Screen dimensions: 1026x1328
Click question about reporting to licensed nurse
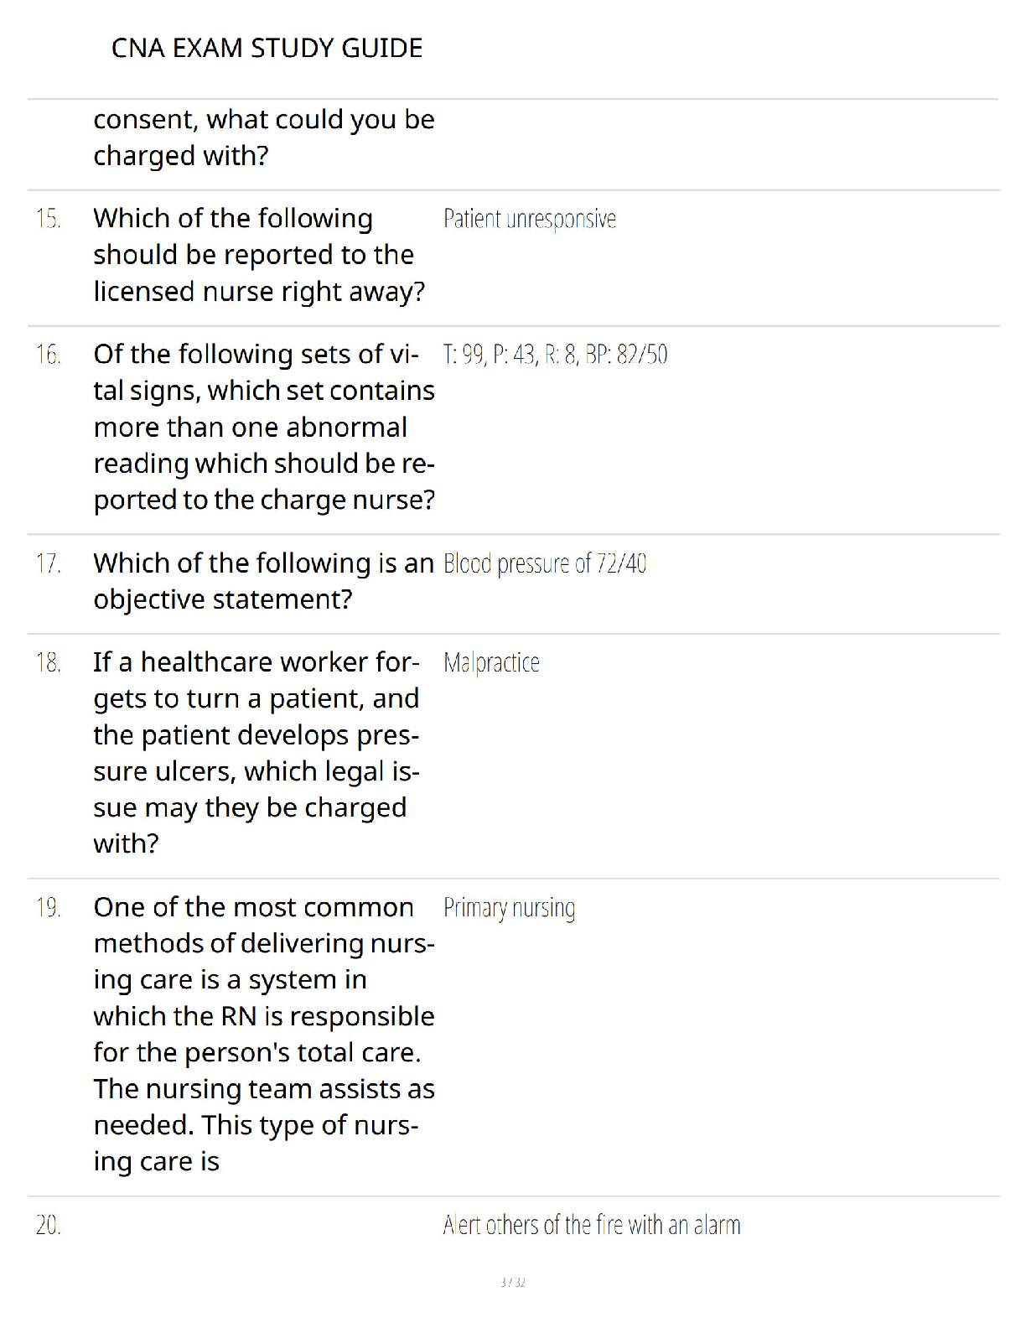[x=259, y=255]
